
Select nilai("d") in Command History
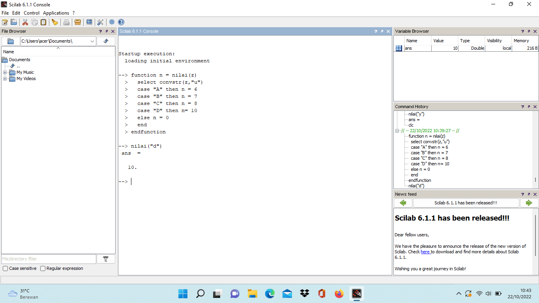(416, 186)
